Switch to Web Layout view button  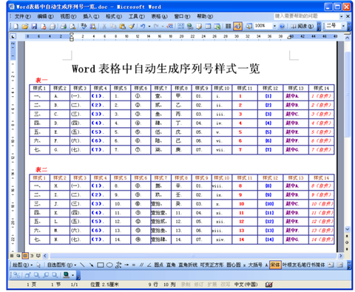point(18,256)
